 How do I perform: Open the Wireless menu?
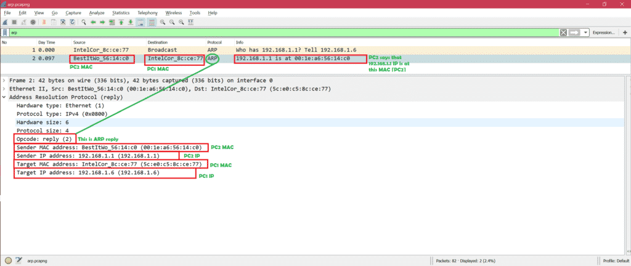pos(173,13)
